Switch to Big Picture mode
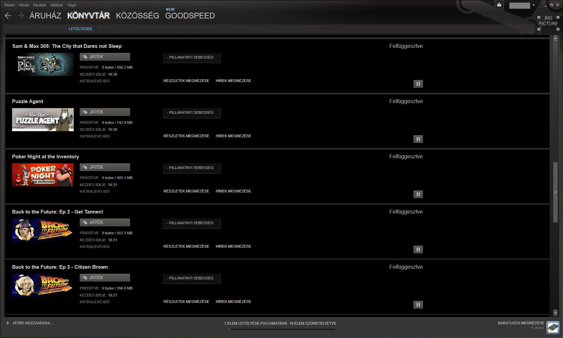The width and height of the screenshot is (563, 338). 548,23
